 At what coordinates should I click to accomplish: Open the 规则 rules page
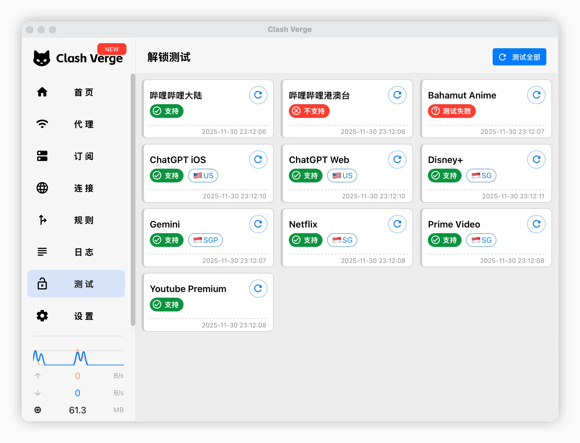pos(76,220)
